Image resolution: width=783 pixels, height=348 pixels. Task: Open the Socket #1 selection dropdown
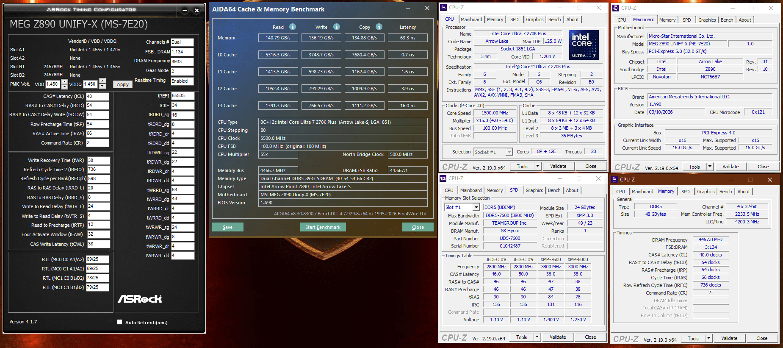(x=509, y=152)
